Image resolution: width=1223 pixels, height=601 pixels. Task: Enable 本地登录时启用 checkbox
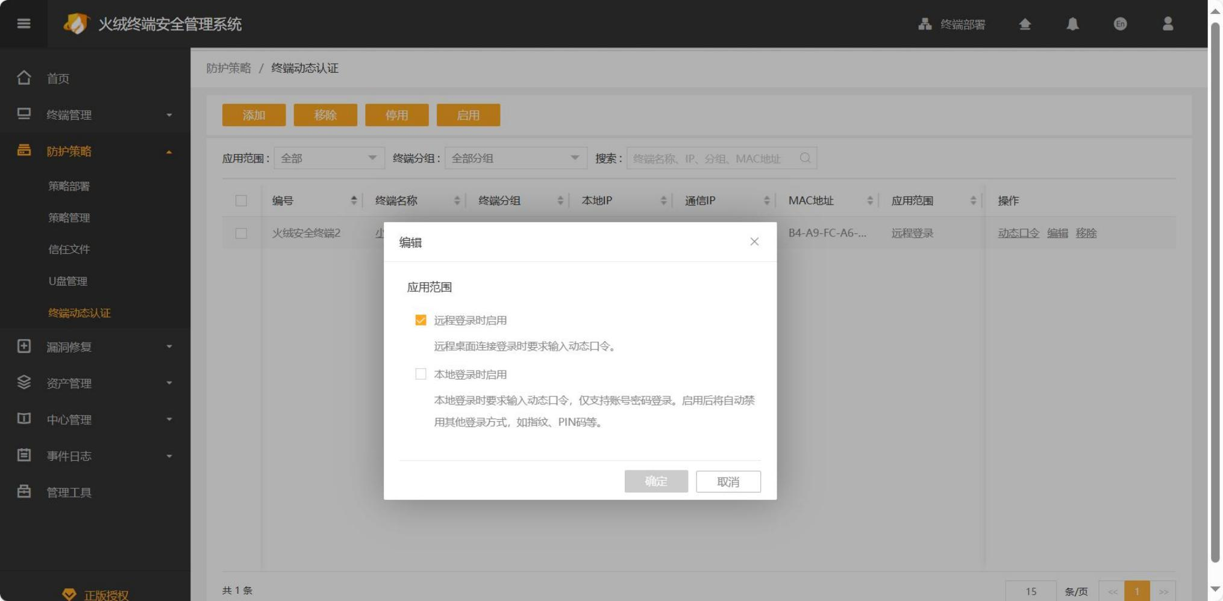(421, 374)
